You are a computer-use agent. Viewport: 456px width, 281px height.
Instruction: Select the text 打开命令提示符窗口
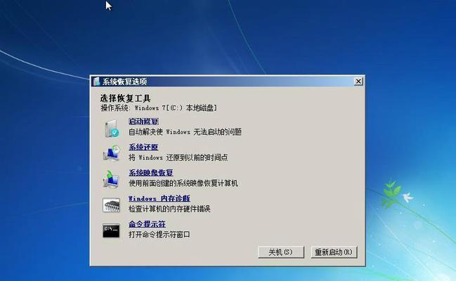(x=159, y=235)
